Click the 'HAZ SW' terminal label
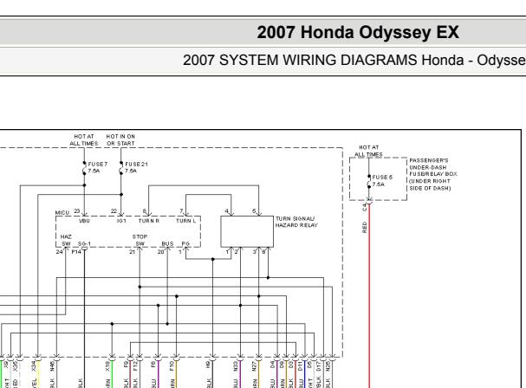This screenshot has width=526, height=388. point(66,240)
